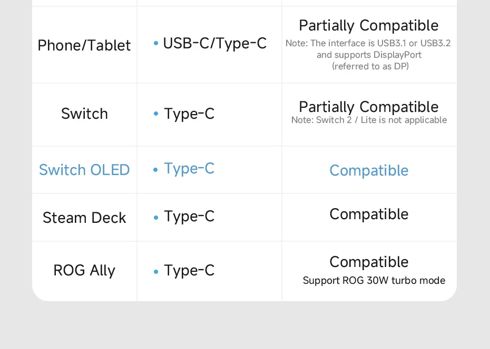This screenshot has width=490, height=349.
Task: Click Compatible in the Steam Deck row
Action: 369,214
